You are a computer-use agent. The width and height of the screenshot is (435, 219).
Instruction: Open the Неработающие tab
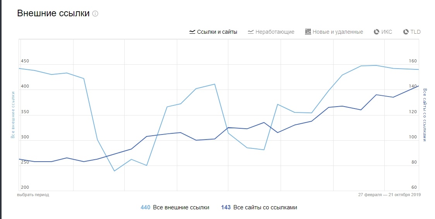pyautogui.click(x=275, y=32)
